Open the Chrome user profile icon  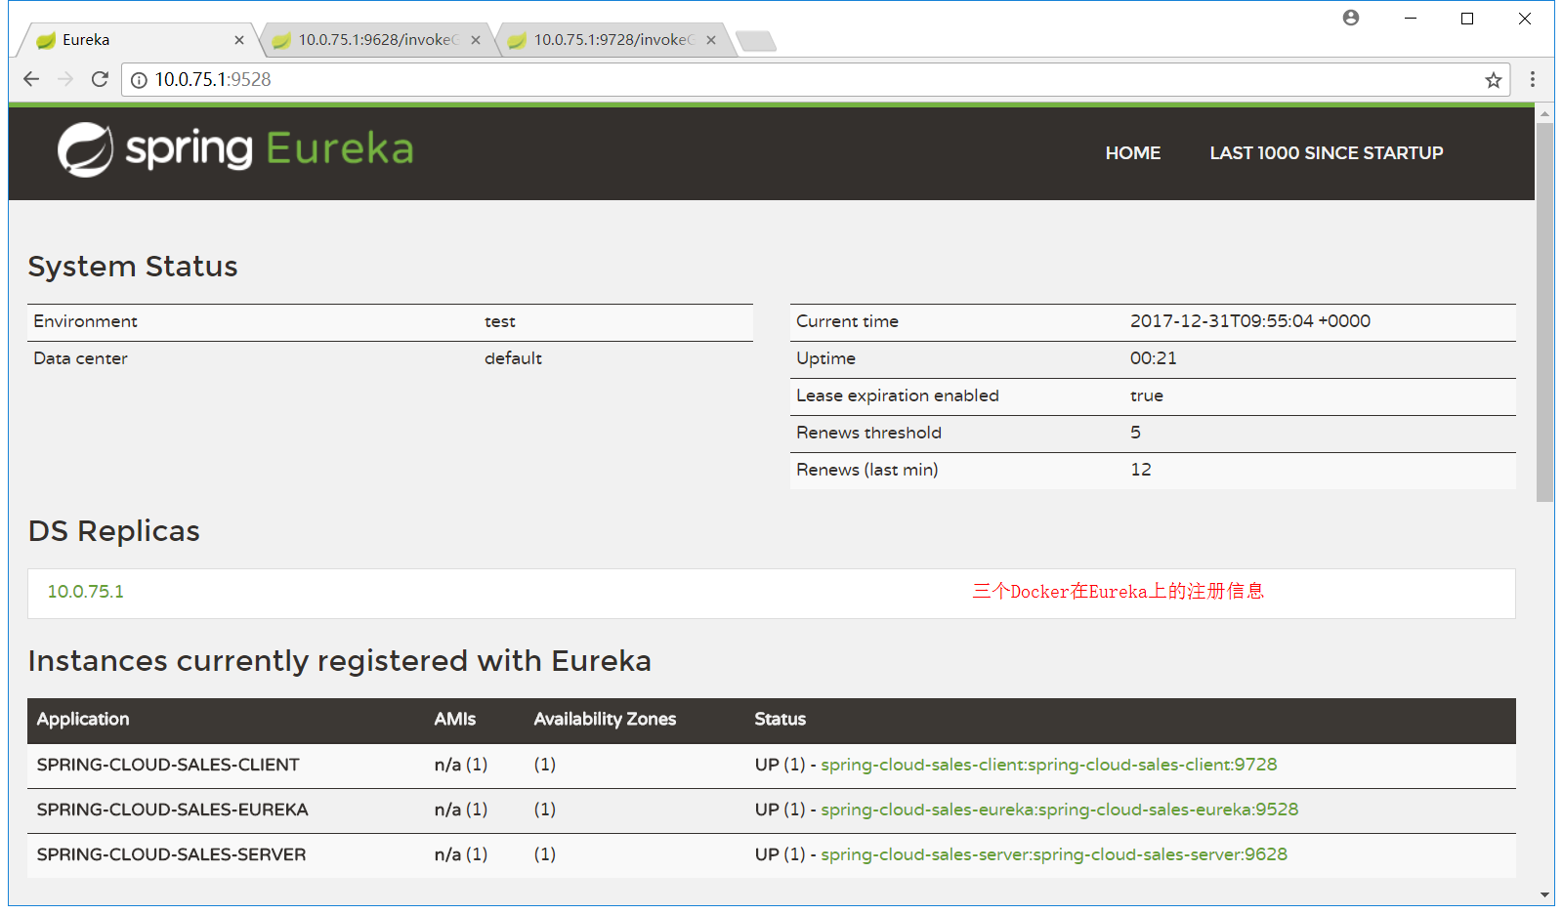coord(1351,18)
